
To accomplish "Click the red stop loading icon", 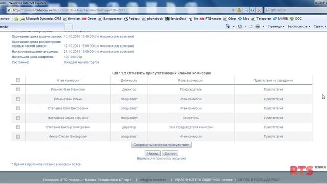I will tap(259, 10).
